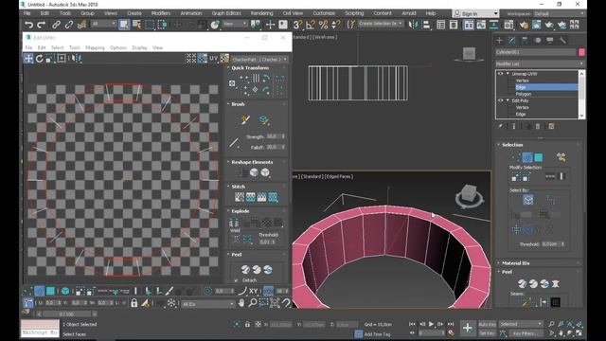The height and width of the screenshot is (341, 606).
Task: Collapse the Quick Transform rollout
Action: 250,67
